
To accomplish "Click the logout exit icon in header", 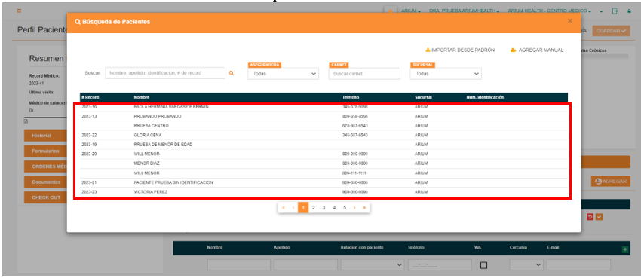I will click(615, 11).
